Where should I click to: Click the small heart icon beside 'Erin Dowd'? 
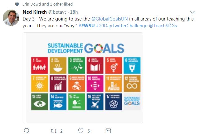[x=17, y=4]
